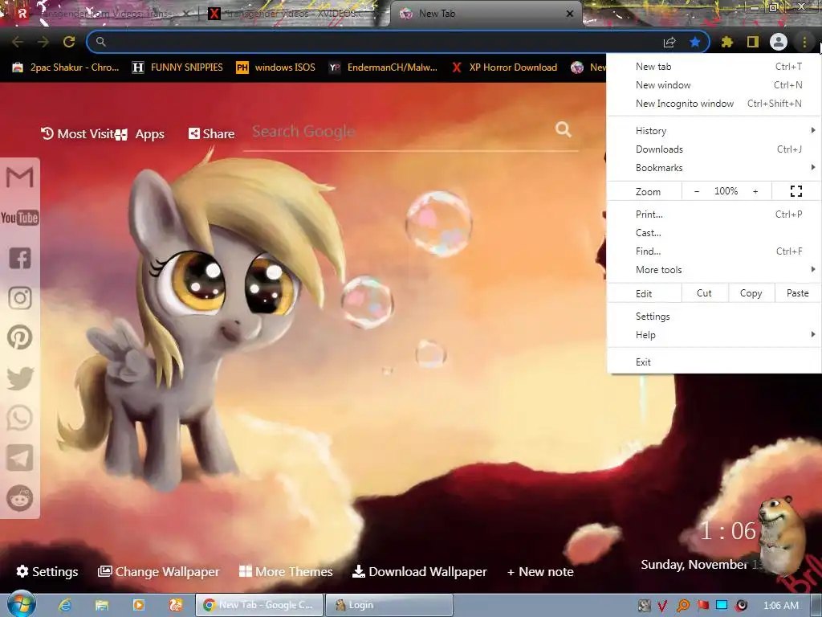Screen dimensions: 822x617
Task: Open a New Incognito window
Action: pyautogui.click(x=714, y=104)
